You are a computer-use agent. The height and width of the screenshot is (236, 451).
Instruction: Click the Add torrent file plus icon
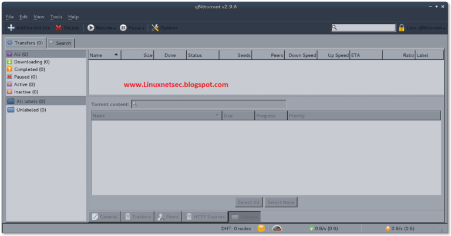[x=11, y=28]
